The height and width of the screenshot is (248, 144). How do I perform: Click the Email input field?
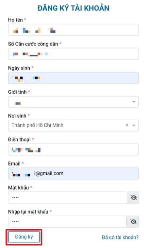pyautogui.click(x=73, y=174)
